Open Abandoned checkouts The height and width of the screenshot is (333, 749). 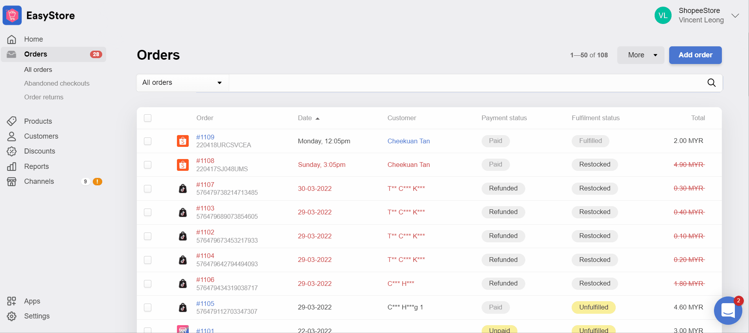tap(57, 83)
